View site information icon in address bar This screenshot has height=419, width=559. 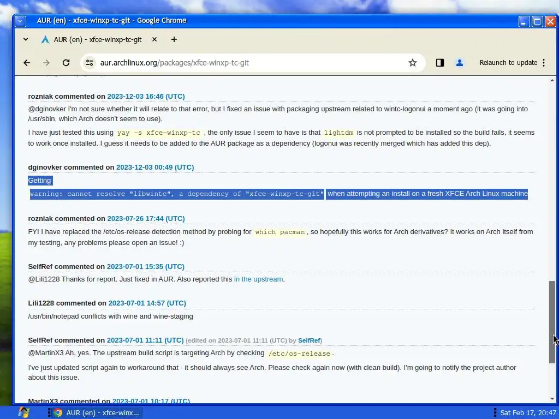[x=89, y=63]
